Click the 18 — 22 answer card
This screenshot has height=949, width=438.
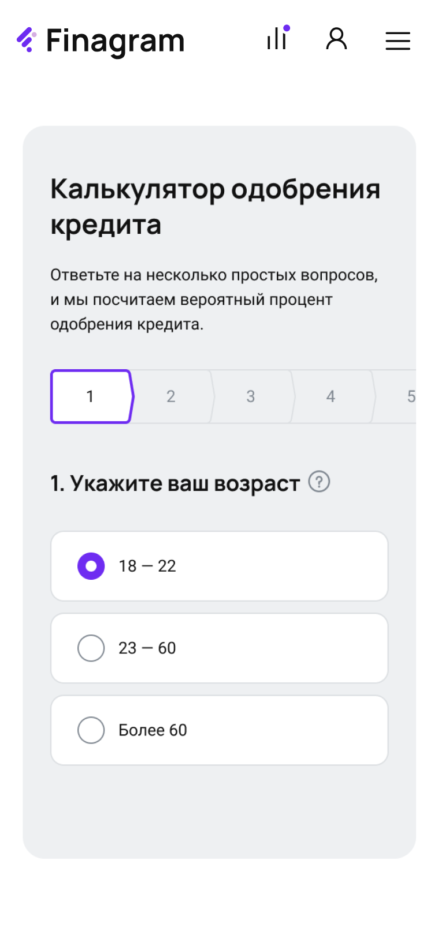(220, 566)
